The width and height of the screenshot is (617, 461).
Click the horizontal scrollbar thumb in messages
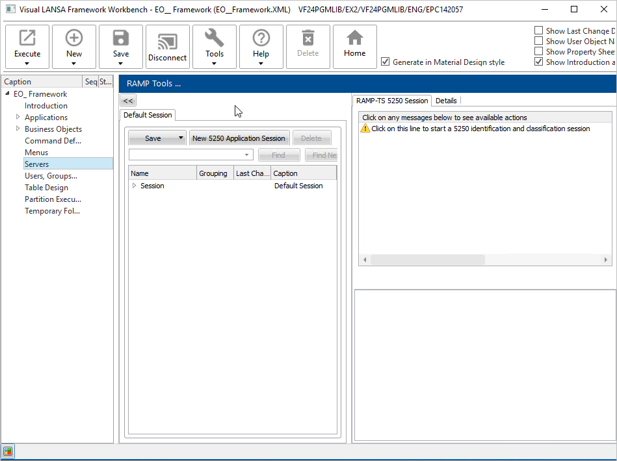click(x=428, y=259)
